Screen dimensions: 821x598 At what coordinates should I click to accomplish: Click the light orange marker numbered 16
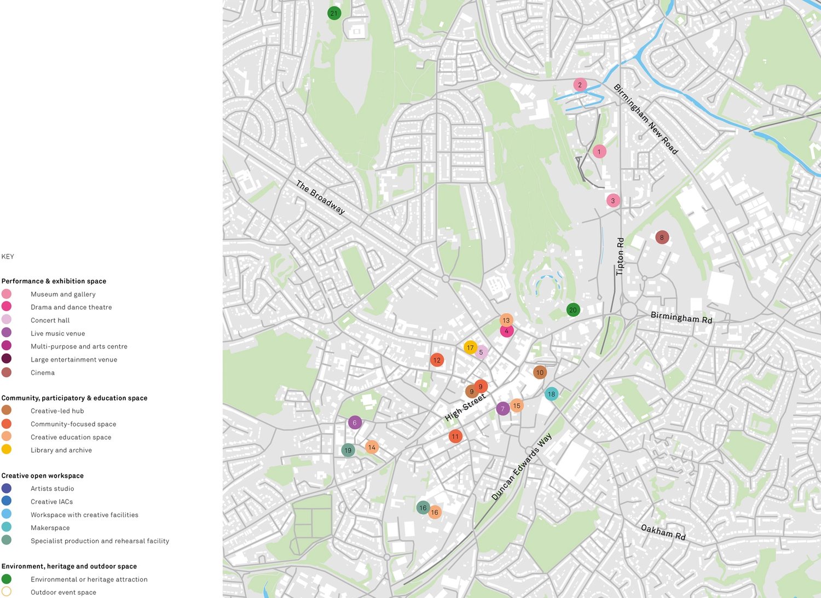435,512
